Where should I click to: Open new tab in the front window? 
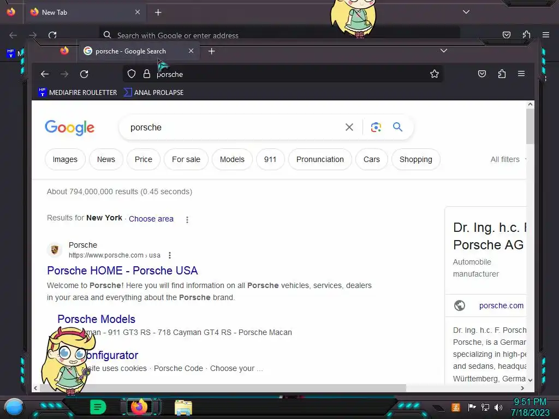pos(211,51)
